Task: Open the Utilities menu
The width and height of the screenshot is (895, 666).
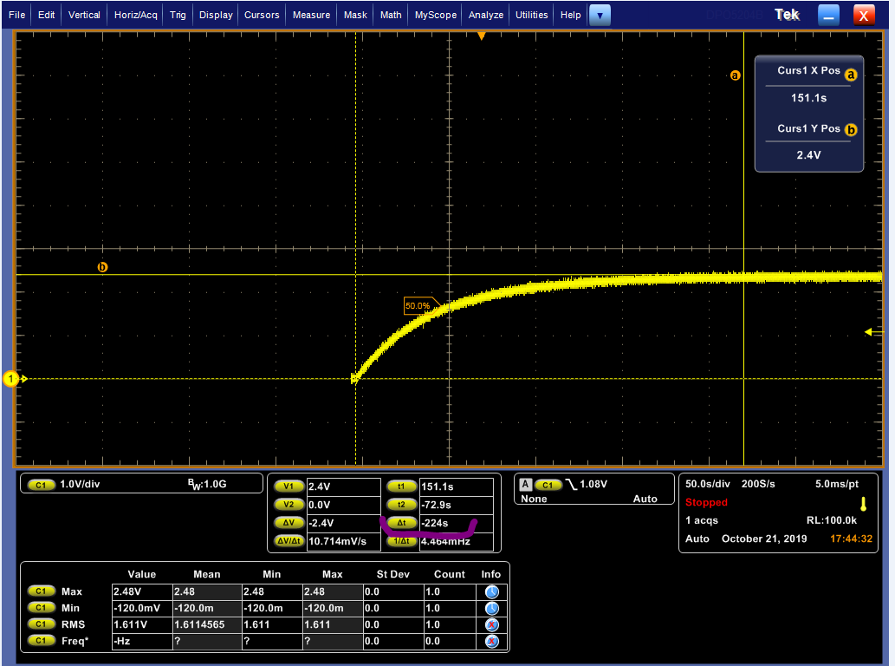Action: pos(531,15)
